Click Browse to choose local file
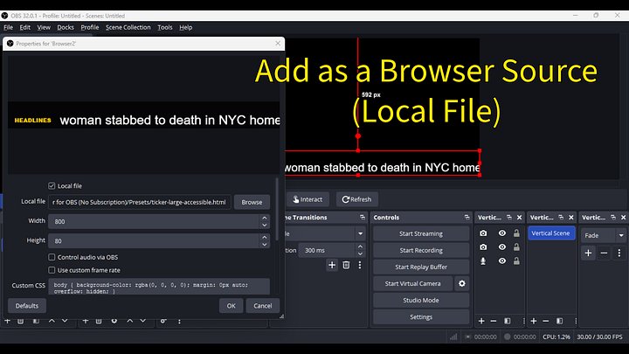Viewport: 629px width, 354px height. click(x=252, y=202)
